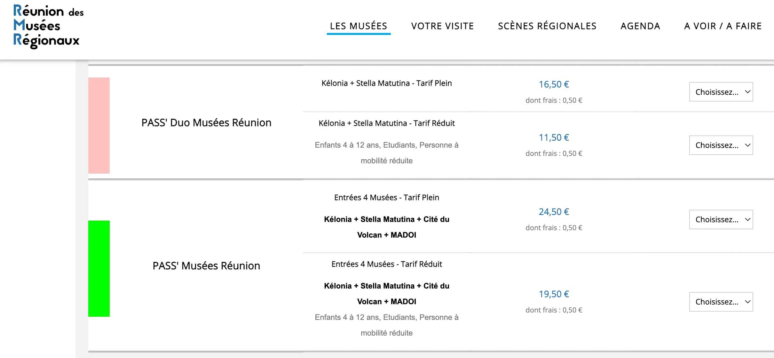Click the pink PASS' Duo color block

pyautogui.click(x=99, y=126)
